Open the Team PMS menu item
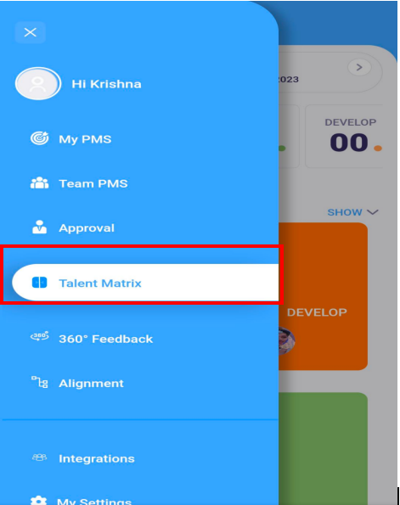Image resolution: width=400 pixels, height=505 pixels. pos(93,183)
